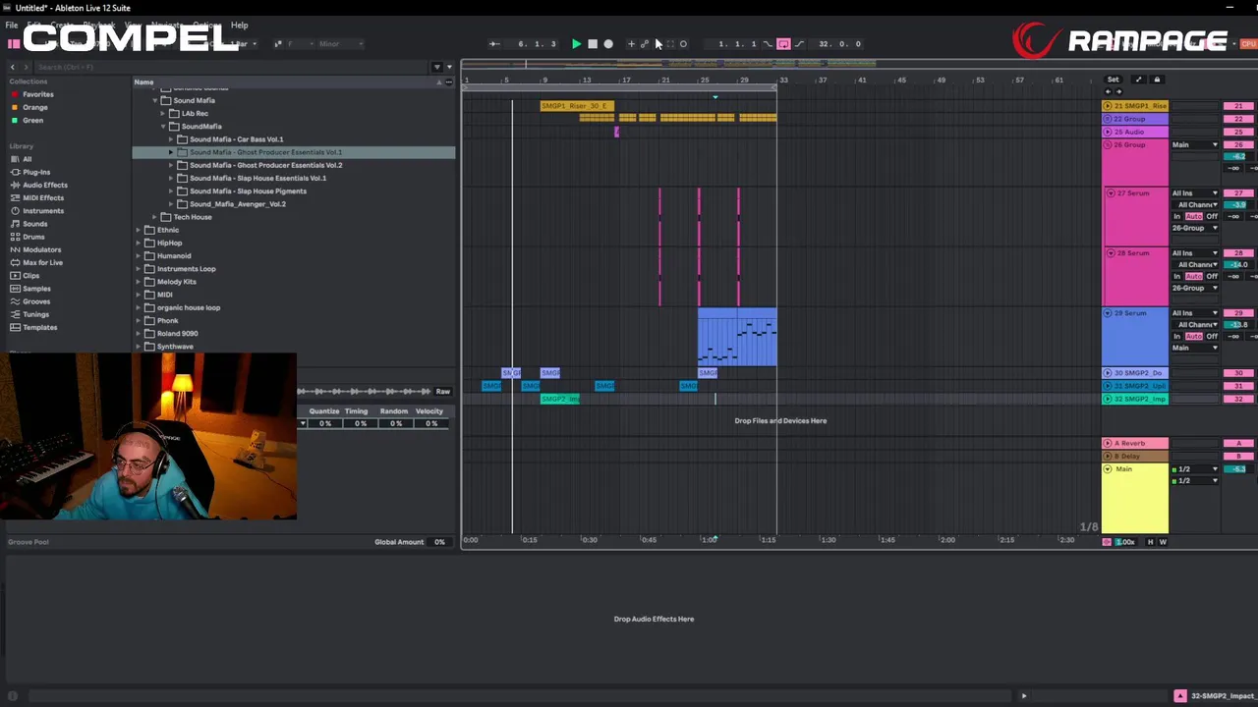Click the Punch-Out switch icon
This screenshot has height=707, width=1258.
[799, 44]
